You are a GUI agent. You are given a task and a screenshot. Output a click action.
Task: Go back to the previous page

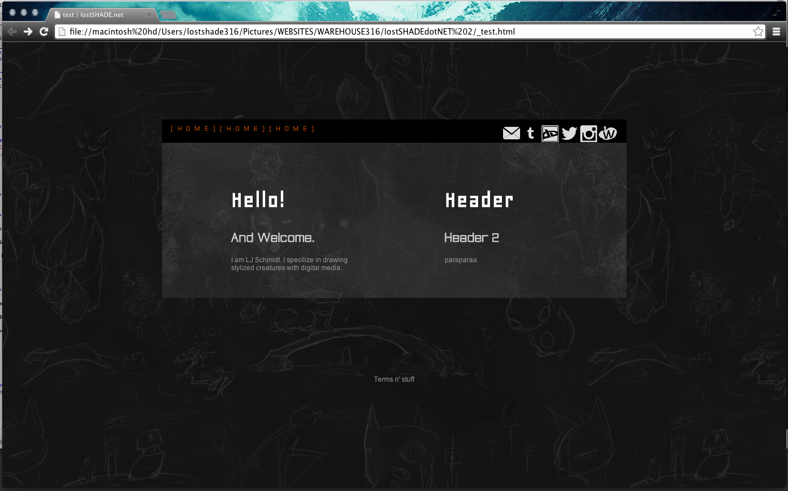pos(12,32)
